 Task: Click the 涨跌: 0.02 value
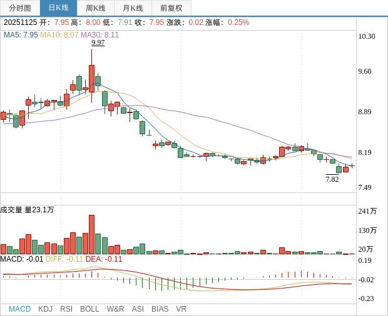tap(196, 22)
